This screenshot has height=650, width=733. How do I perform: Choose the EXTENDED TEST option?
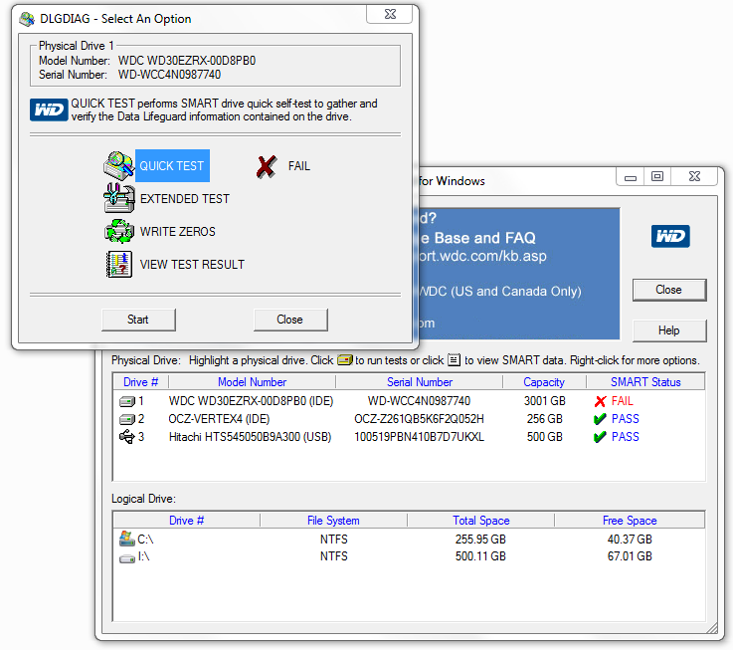coord(185,199)
